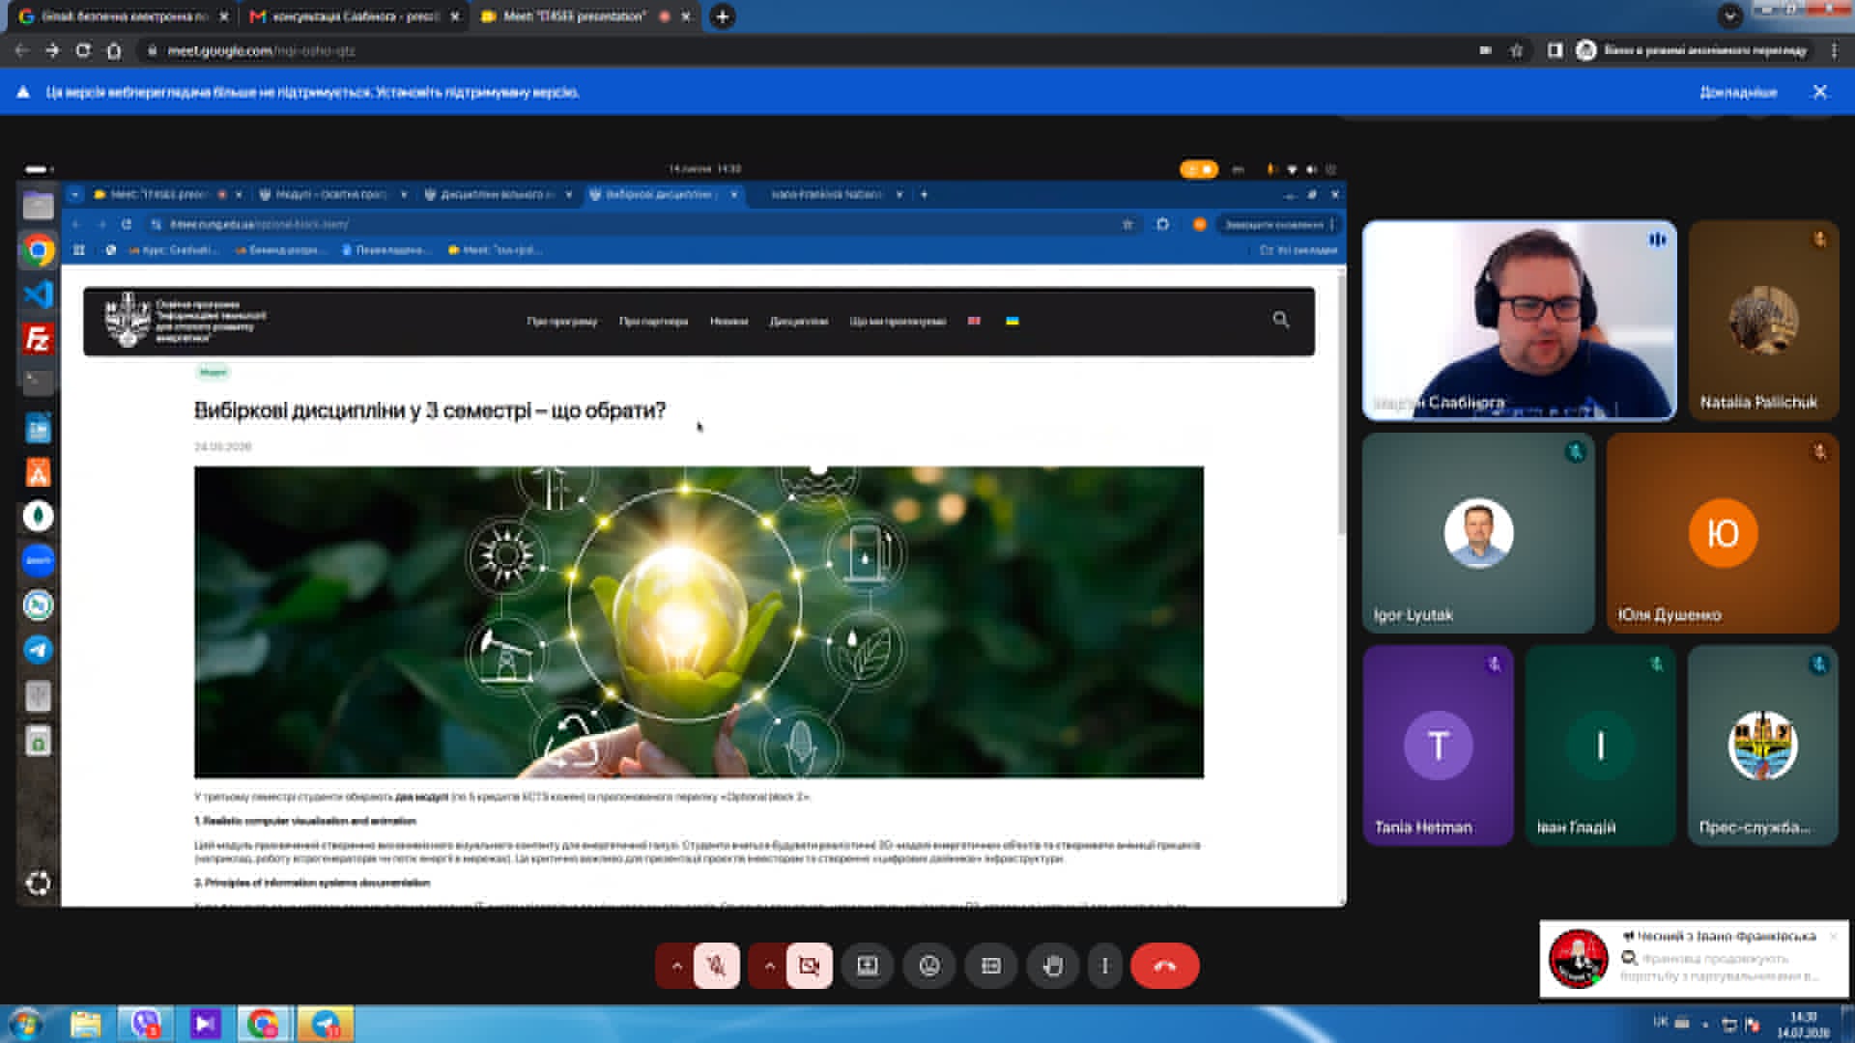Expand microphone audio settings arrow

coord(676,966)
